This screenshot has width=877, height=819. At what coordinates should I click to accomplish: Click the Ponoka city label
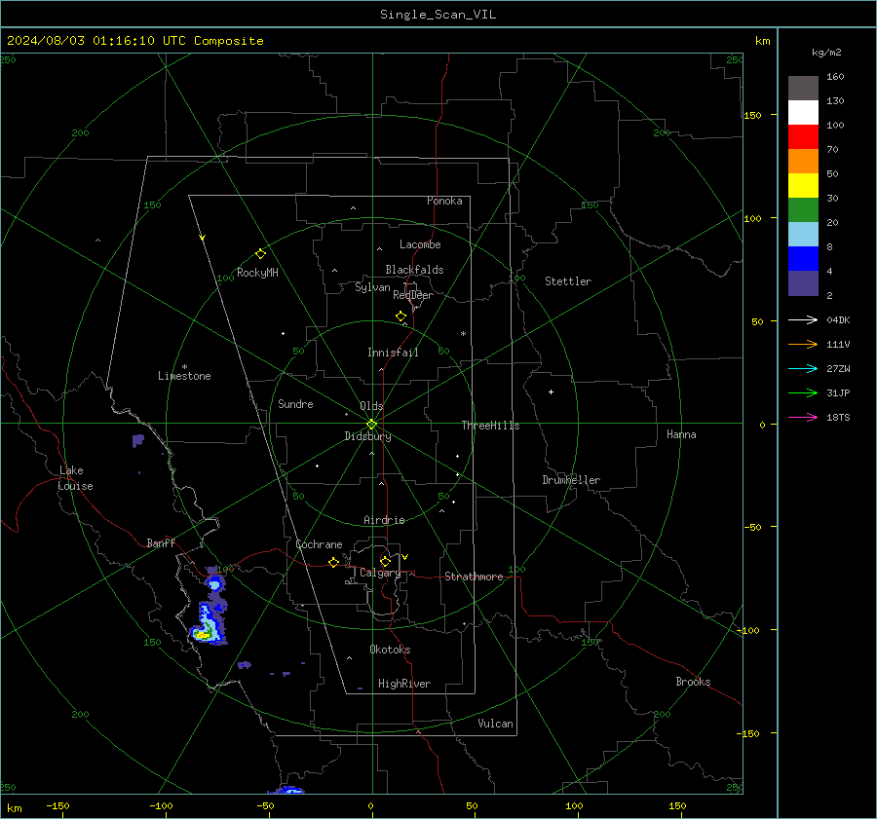pyautogui.click(x=444, y=201)
